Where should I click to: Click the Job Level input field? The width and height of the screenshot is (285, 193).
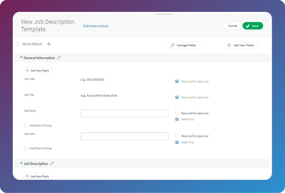tap(125, 136)
